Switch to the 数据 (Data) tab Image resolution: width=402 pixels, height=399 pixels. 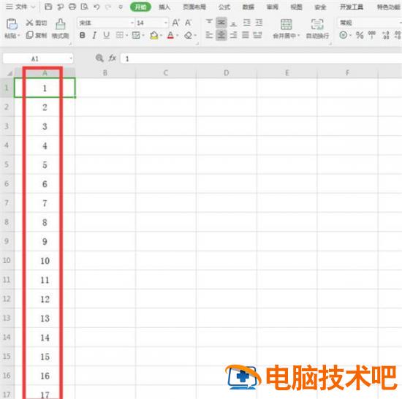249,7
